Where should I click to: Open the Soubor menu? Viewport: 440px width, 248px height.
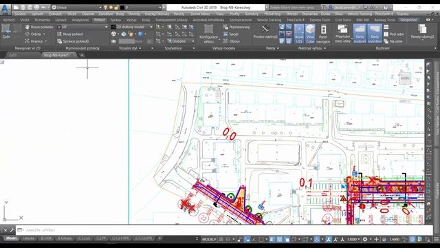point(20,14)
